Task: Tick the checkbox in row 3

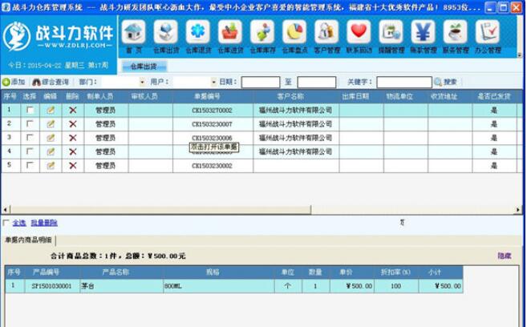Action: (30, 137)
